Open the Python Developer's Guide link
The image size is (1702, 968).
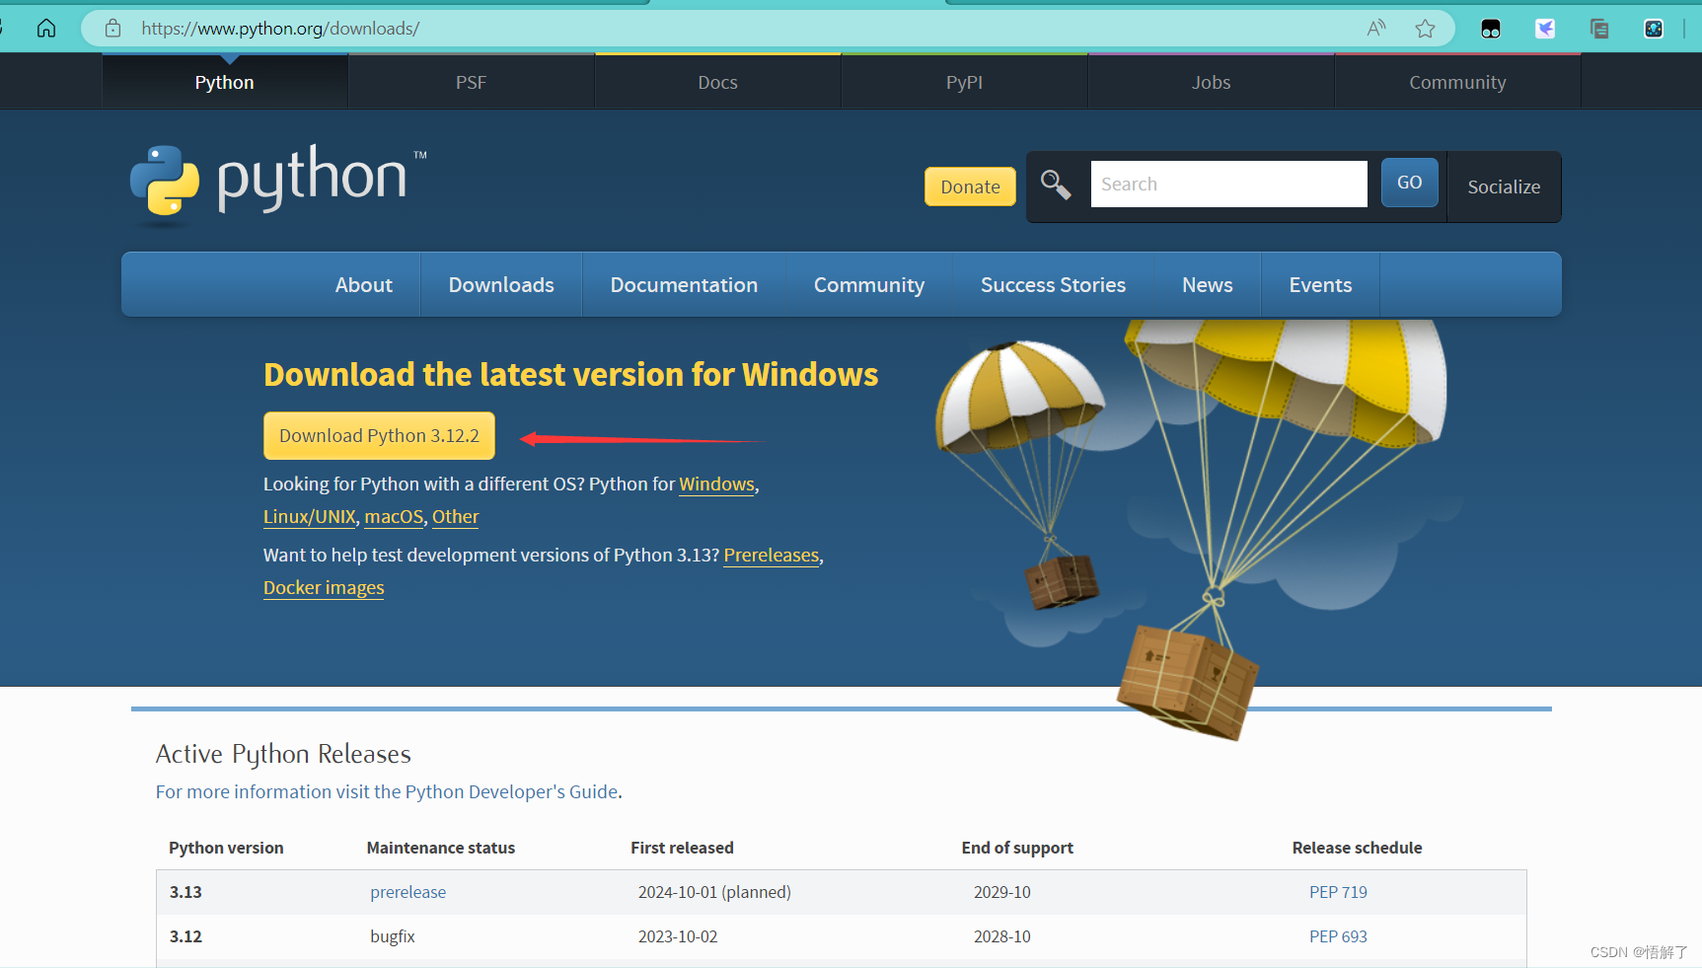pyautogui.click(x=387, y=791)
